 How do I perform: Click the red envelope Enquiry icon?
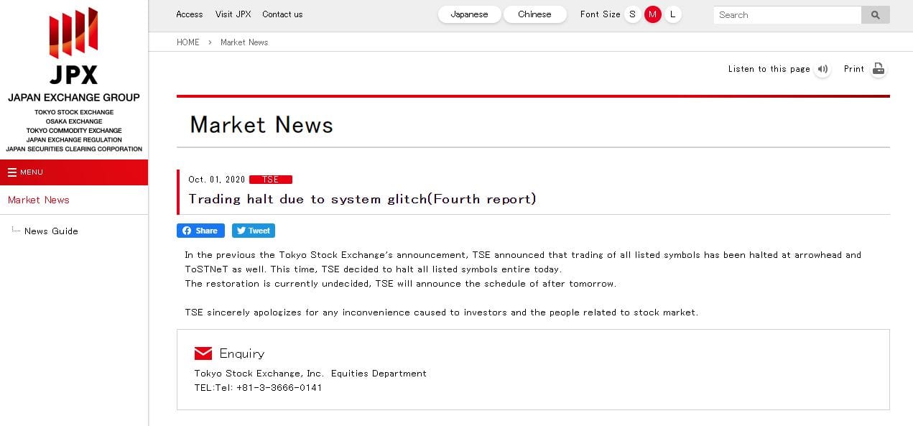tap(203, 353)
